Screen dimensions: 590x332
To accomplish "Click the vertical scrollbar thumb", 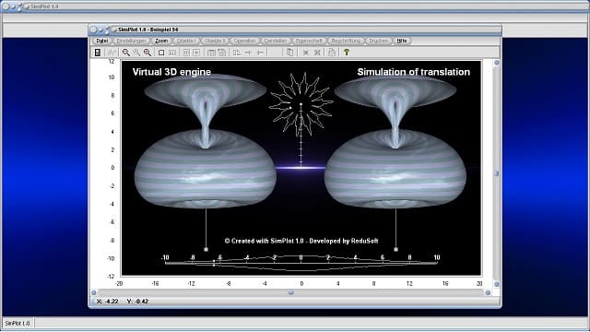I will pos(496,173).
